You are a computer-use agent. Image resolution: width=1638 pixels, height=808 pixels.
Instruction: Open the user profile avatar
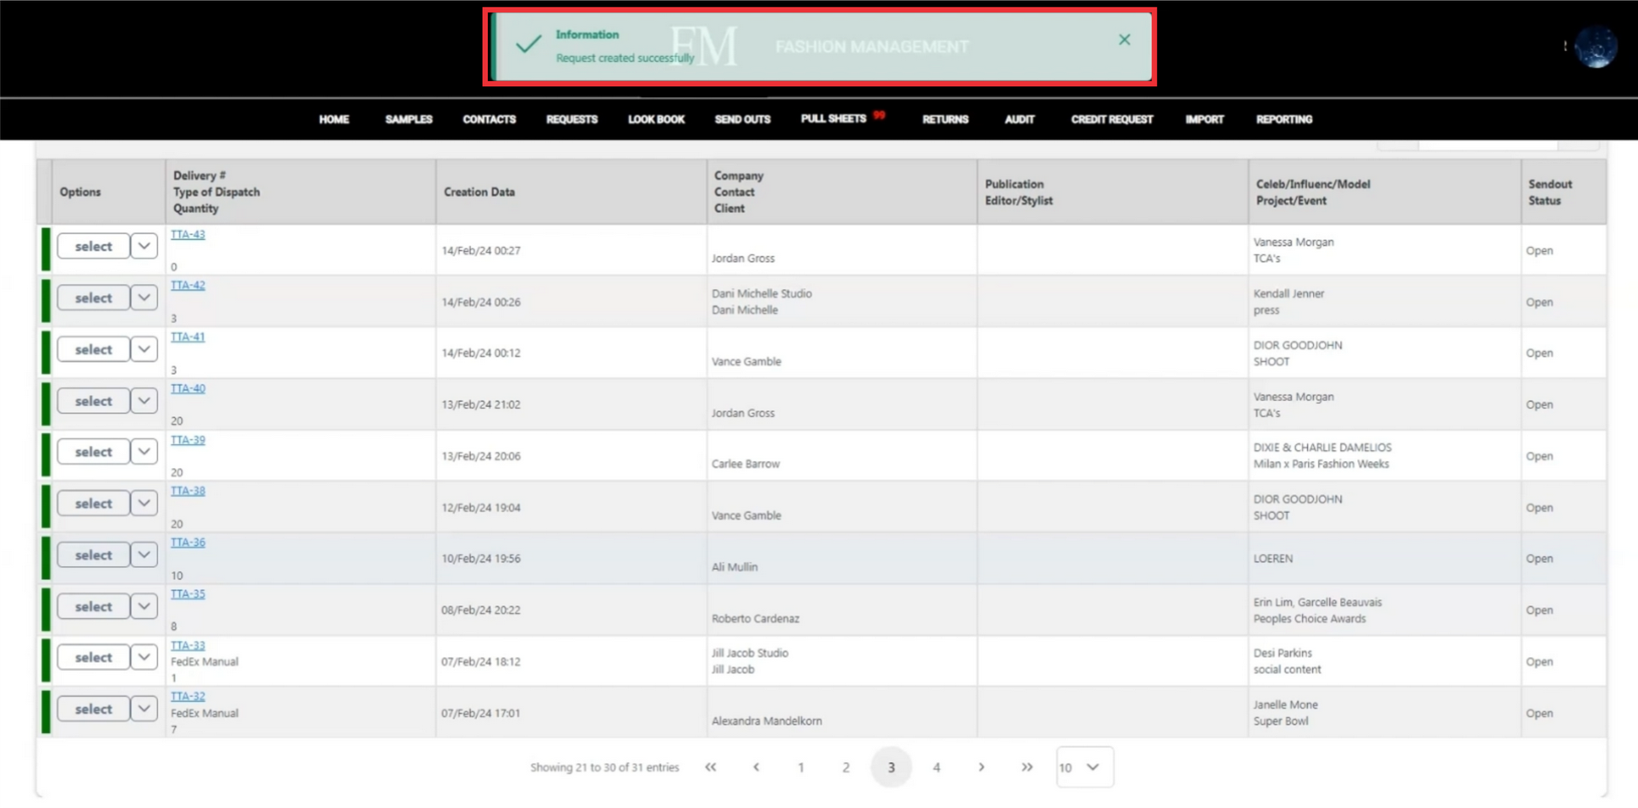coord(1595,47)
